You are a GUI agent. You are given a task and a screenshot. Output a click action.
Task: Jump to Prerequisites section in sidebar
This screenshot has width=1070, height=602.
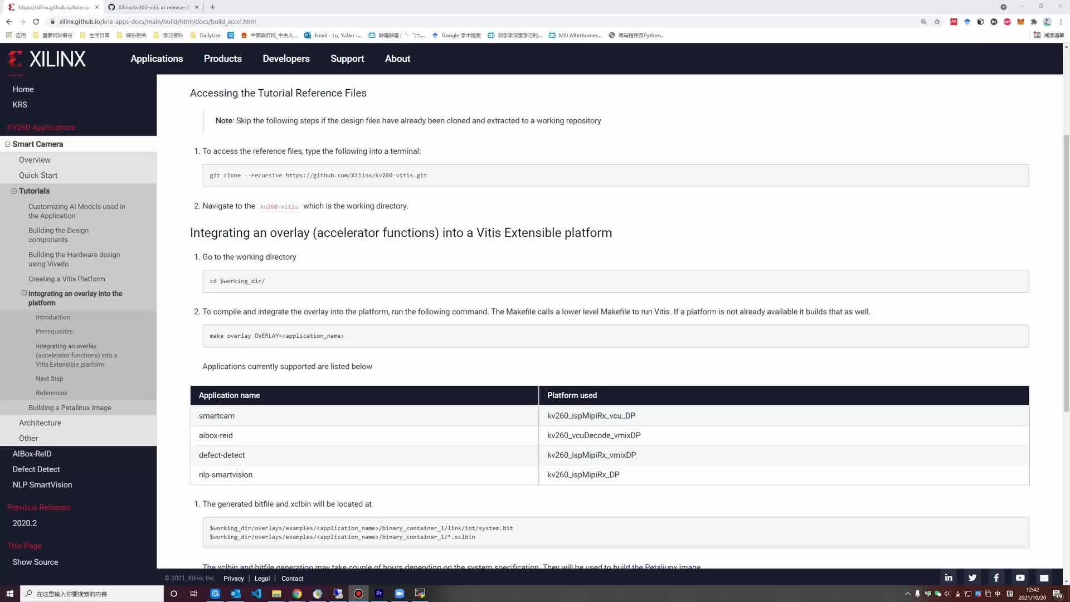(x=55, y=332)
